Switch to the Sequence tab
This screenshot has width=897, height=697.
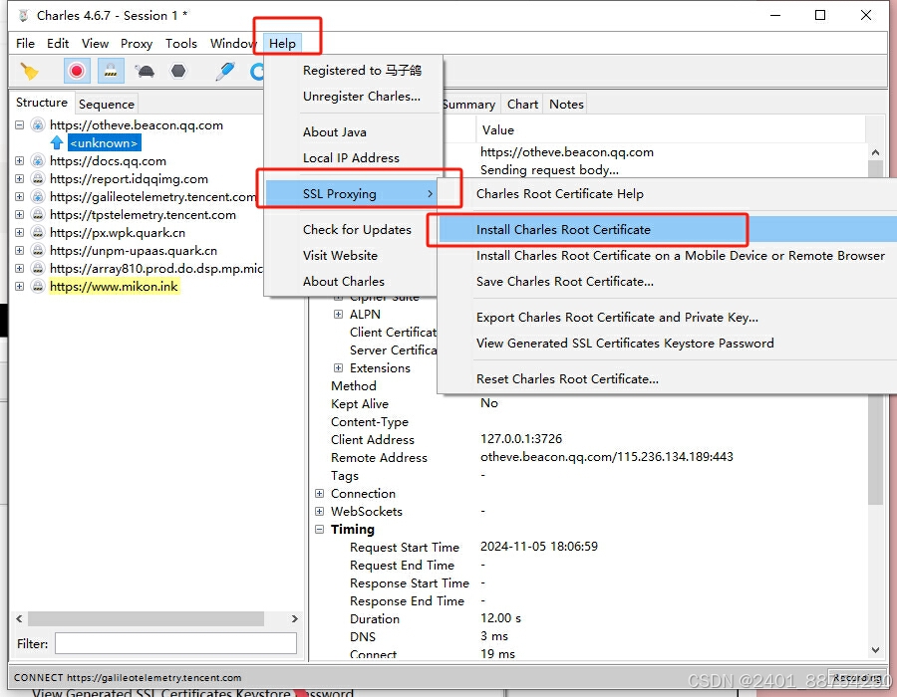107,104
